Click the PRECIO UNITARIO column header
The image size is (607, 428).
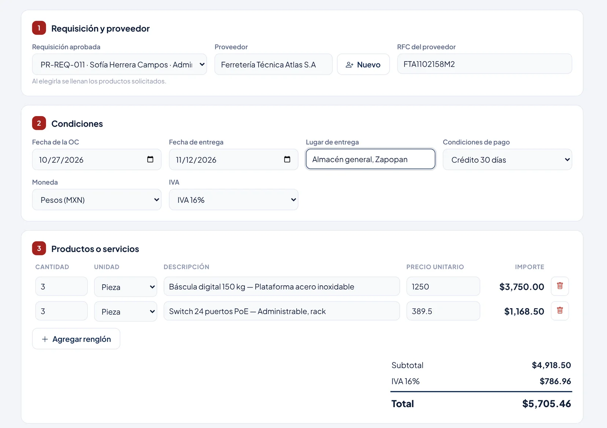435,267
